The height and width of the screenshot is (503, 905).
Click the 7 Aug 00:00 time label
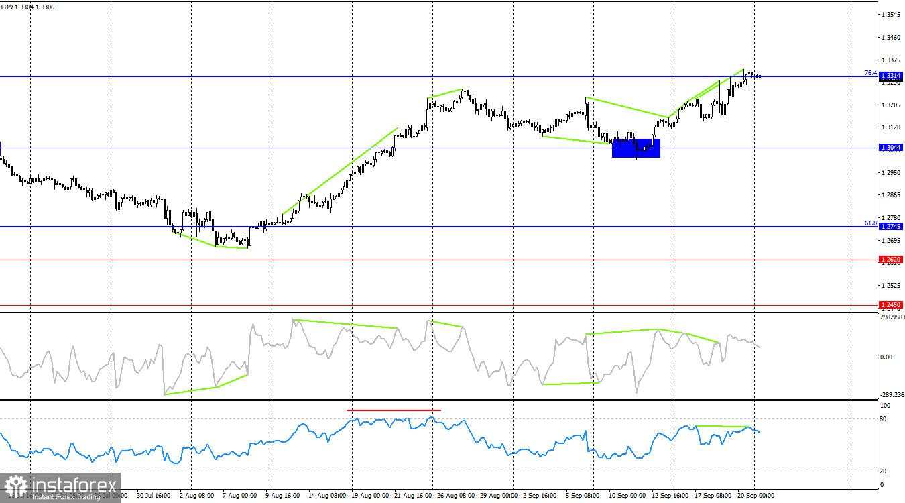[239, 496]
